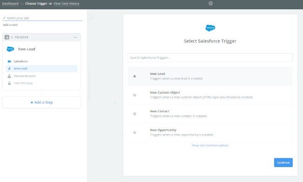Select the New Opportunity radio button

click(x=135, y=132)
